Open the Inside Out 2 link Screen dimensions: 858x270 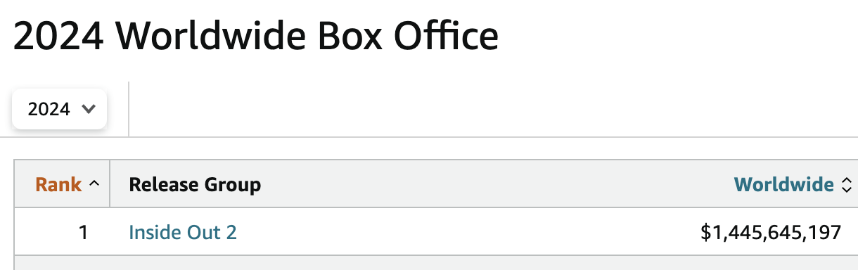pyautogui.click(x=183, y=232)
